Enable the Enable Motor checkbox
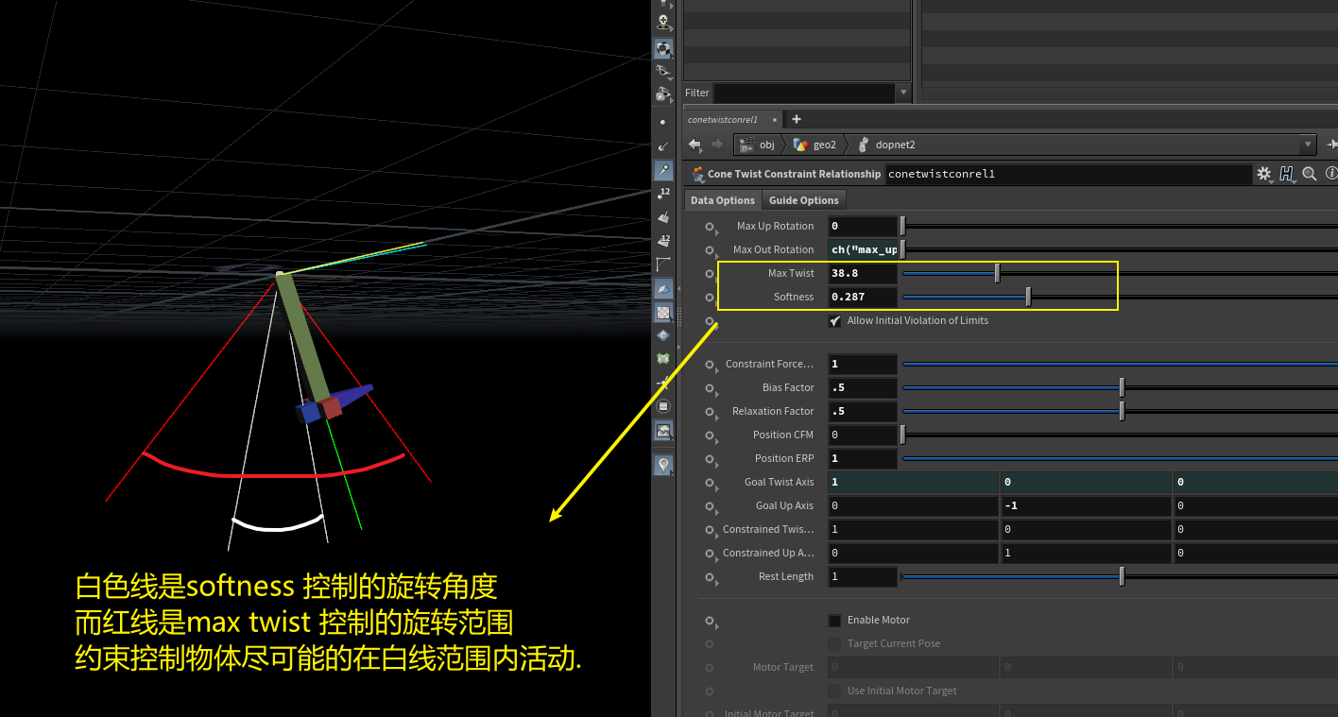The height and width of the screenshot is (717, 1338). tap(834, 620)
